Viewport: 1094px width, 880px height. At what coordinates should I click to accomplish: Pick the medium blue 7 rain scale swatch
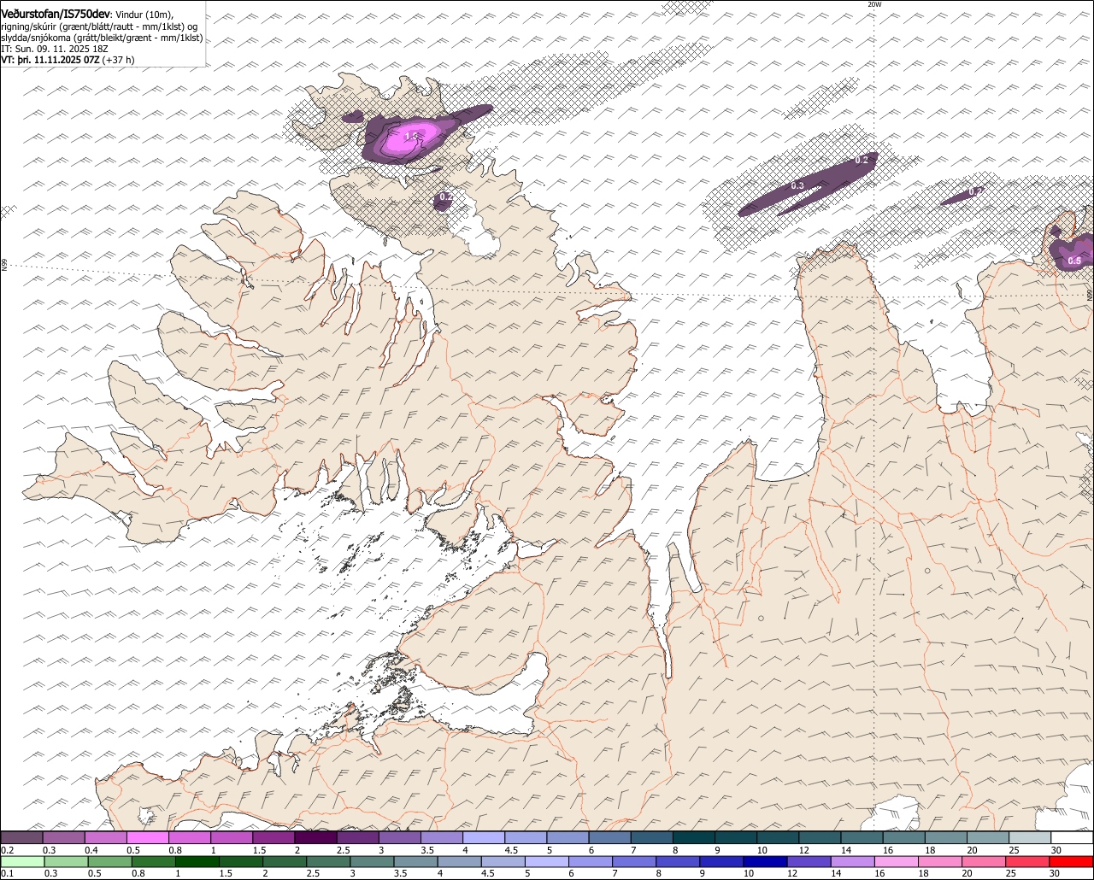click(634, 861)
